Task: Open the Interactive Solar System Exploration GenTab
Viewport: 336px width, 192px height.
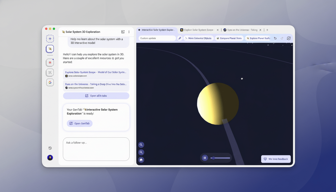Action: pyautogui.click(x=79, y=123)
